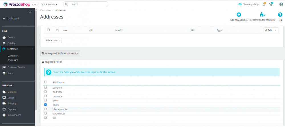Viewport: 285px width, 127px height.
Task: Click the info question icon in the blue banner
Action: tap(48, 72)
